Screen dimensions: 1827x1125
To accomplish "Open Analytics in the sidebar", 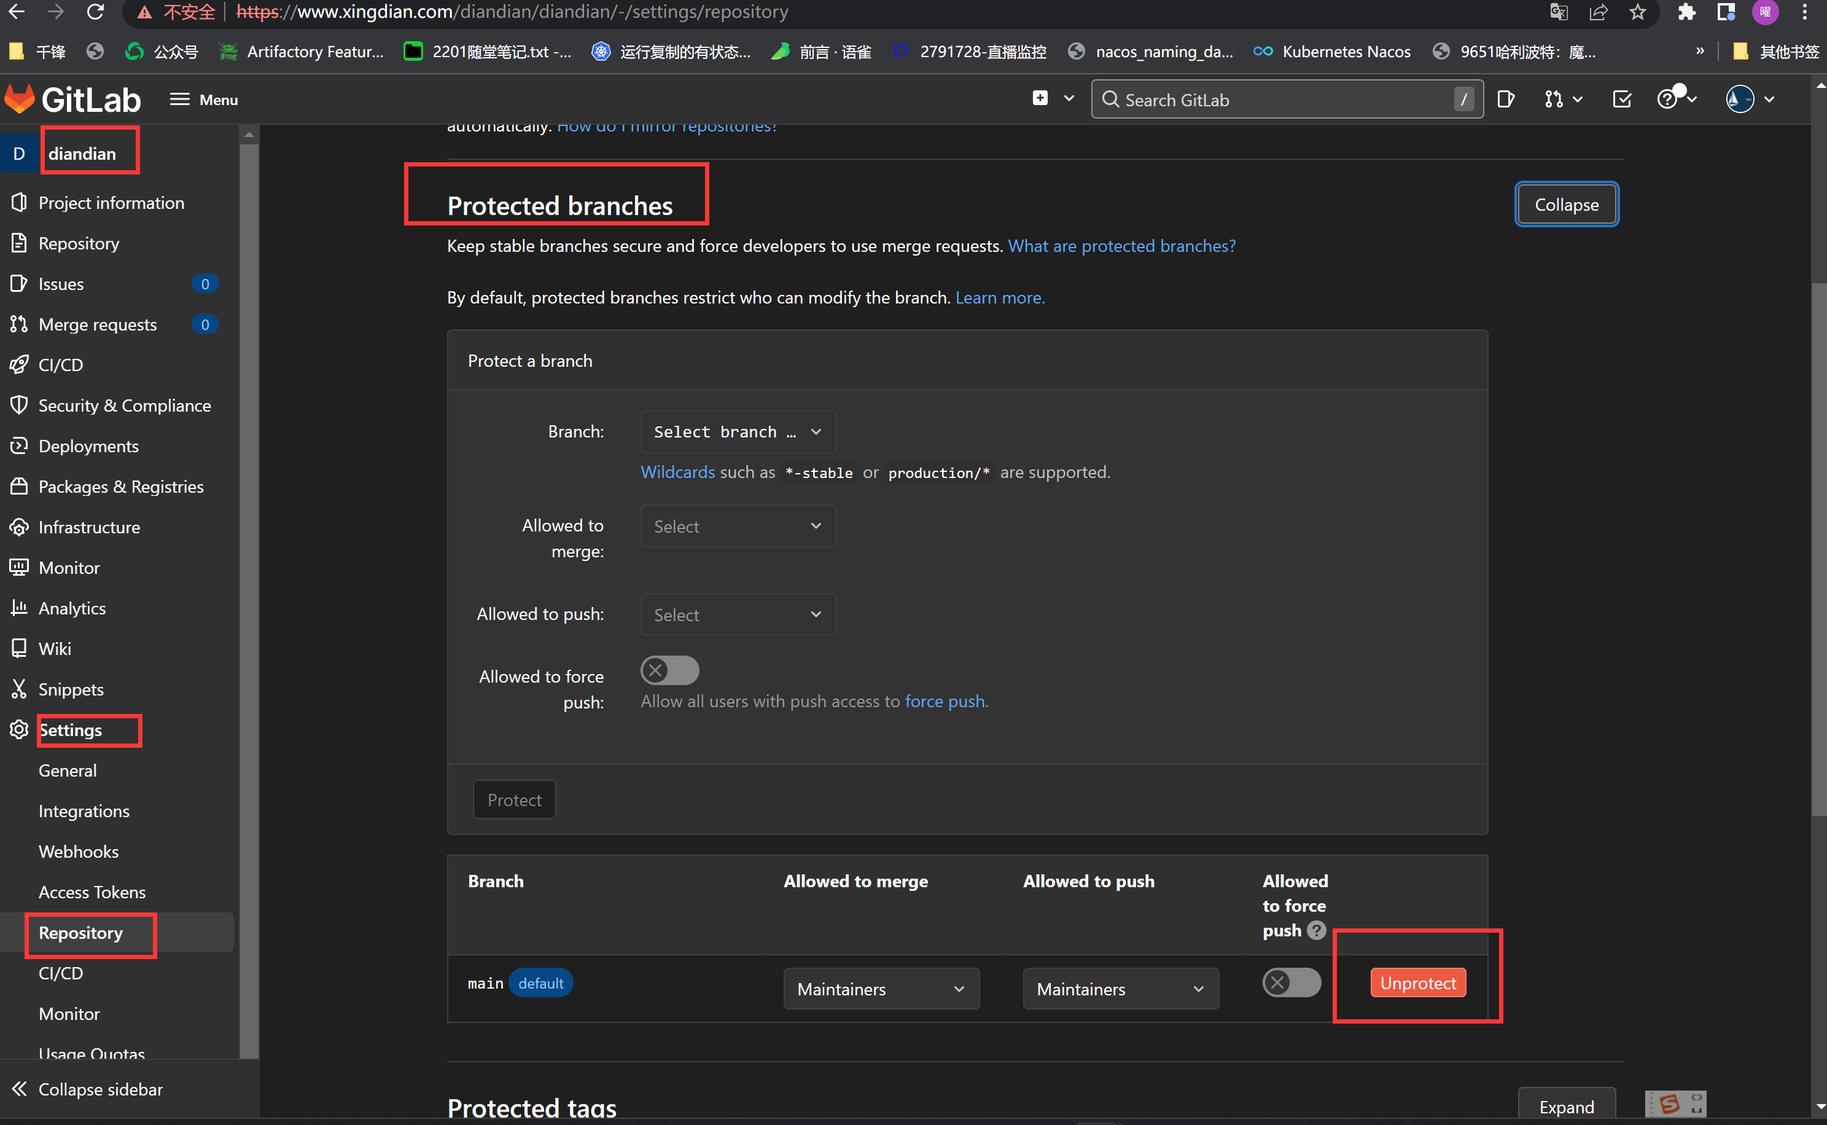I will point(72,608).
